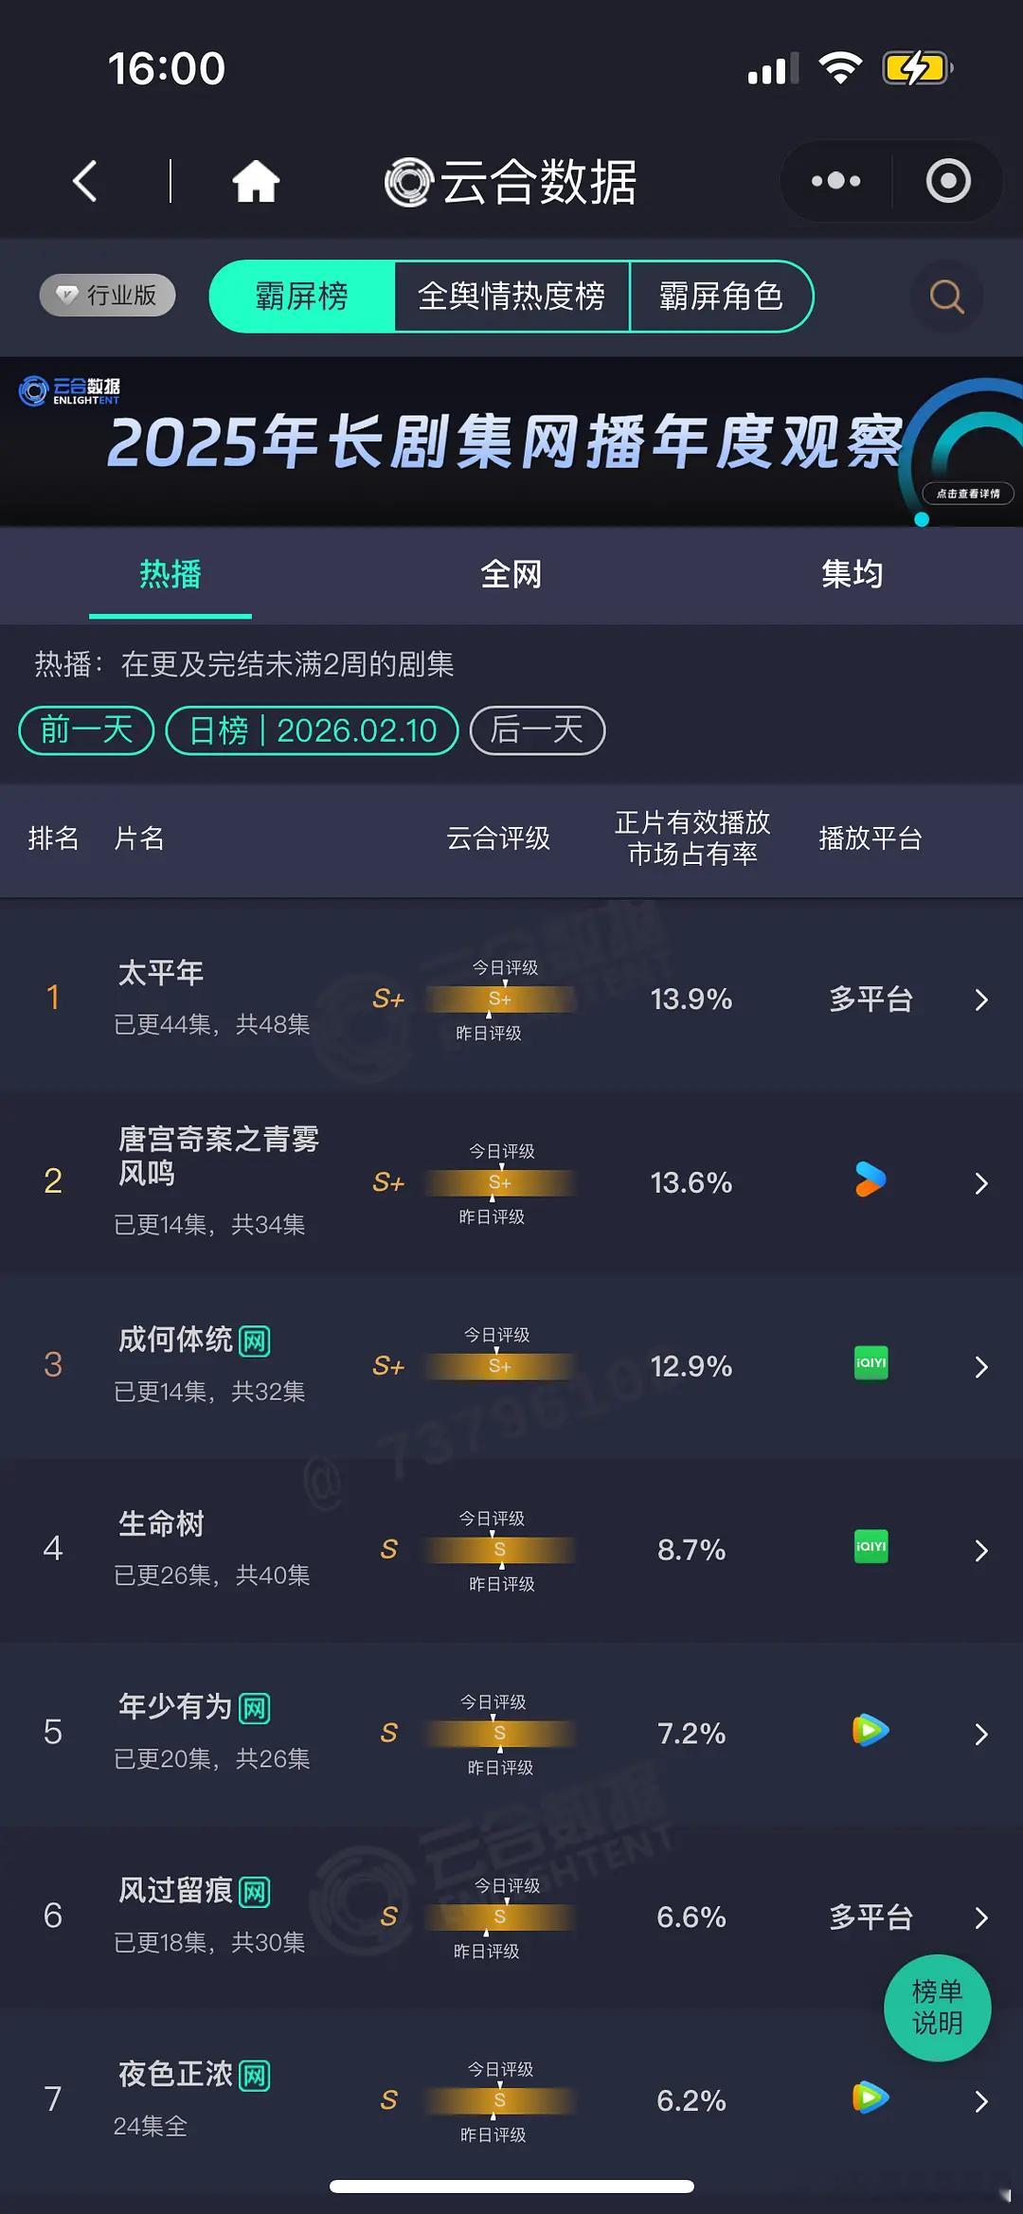Click the 行业版 badge
This screenshot has height=2214, width=1023.
coord(106,295)
